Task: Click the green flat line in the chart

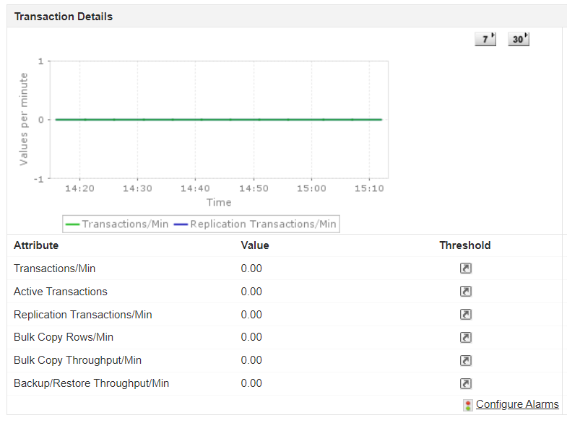Action: pyautogui.click(x=218, y=120)
